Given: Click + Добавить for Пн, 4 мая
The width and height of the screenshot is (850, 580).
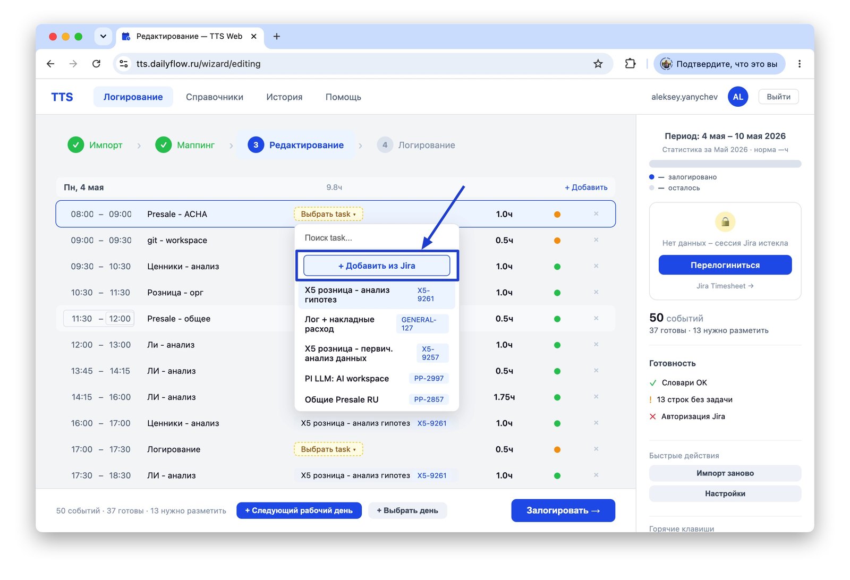Looking at the screenshot, I should [586, 187].
